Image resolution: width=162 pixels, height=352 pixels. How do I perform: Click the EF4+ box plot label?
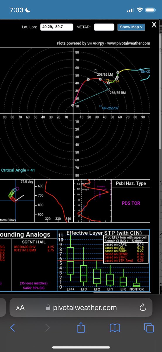[x=70, y=289]
